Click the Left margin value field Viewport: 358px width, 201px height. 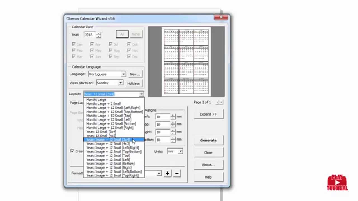[163, 117]
